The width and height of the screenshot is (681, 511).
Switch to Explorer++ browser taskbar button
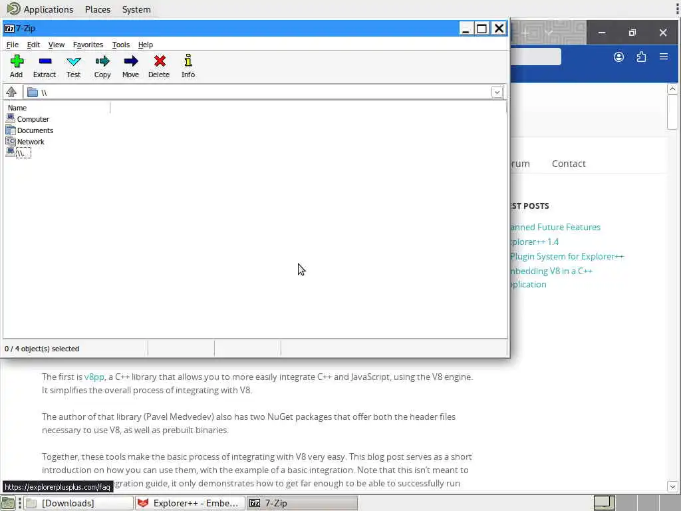[190, 503]
